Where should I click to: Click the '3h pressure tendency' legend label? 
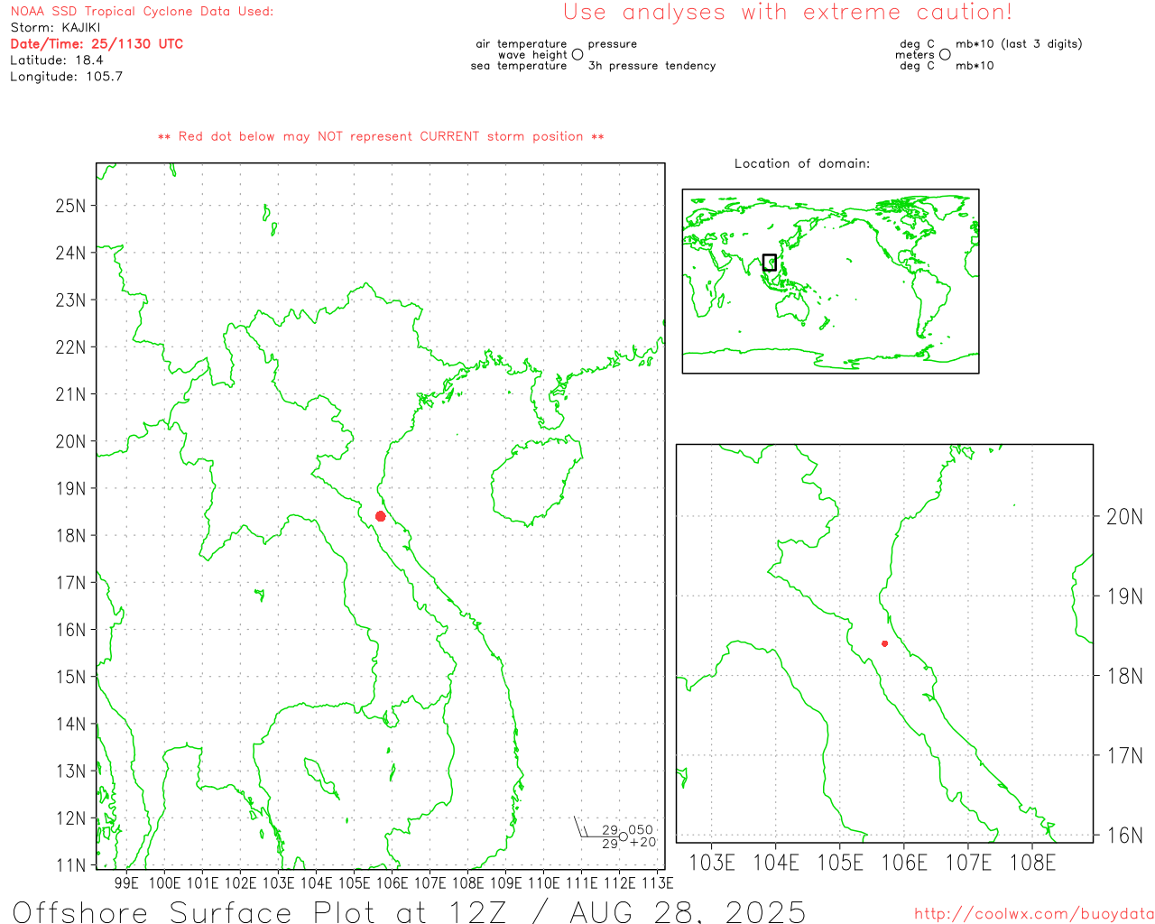coord(651,66)
